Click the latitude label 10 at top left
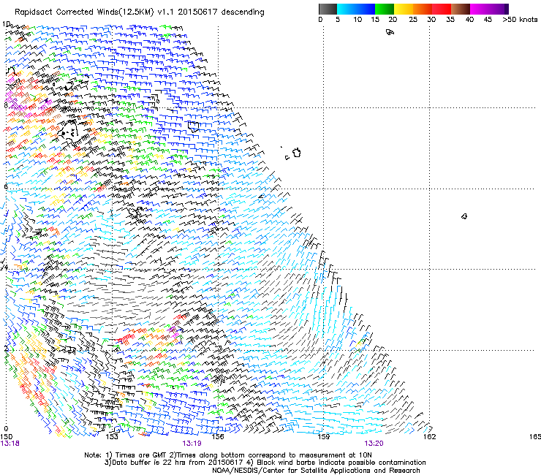Viewport: 541px width, 475px height. (6, 24)
